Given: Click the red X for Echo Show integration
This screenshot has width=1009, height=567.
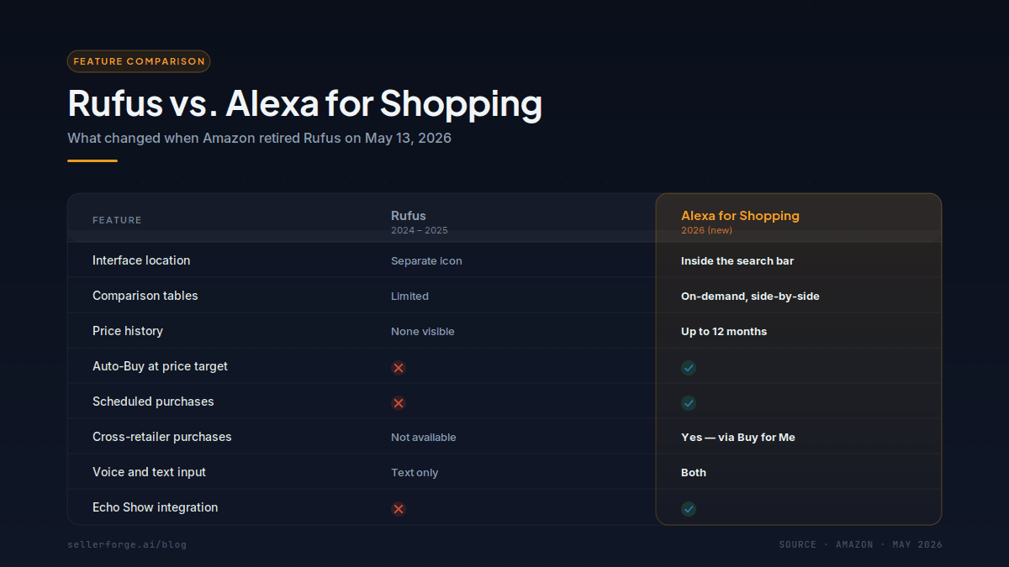Looking at the screenshot, I should 399,509.
